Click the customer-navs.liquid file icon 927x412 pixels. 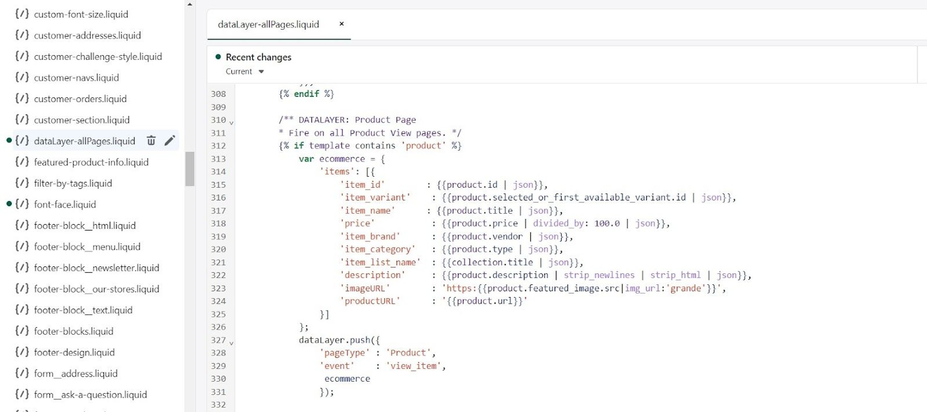tap(22, 77)
